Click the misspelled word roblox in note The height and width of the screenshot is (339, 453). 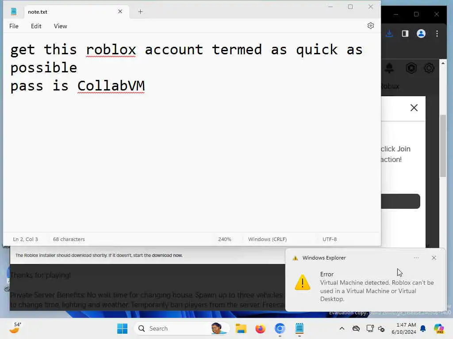(x=111, y=49)
